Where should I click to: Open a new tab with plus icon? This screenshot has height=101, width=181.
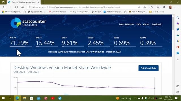point(43,2)
